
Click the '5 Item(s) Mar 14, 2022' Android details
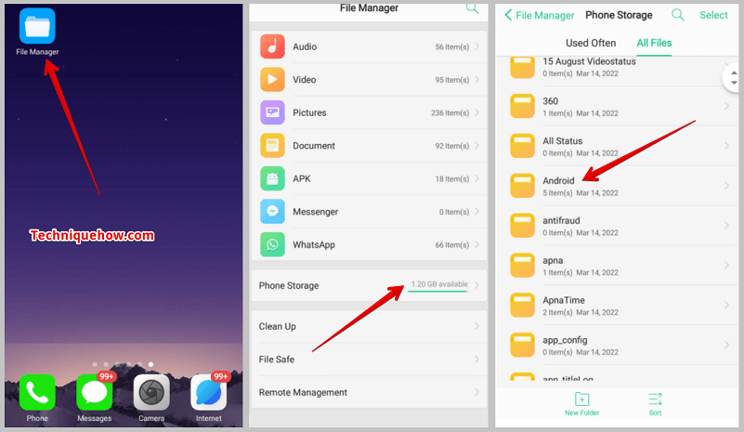(581, 192)
